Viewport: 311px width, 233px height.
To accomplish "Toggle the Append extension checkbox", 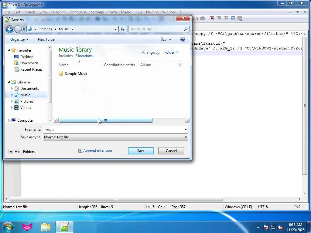I will (80, 150).
